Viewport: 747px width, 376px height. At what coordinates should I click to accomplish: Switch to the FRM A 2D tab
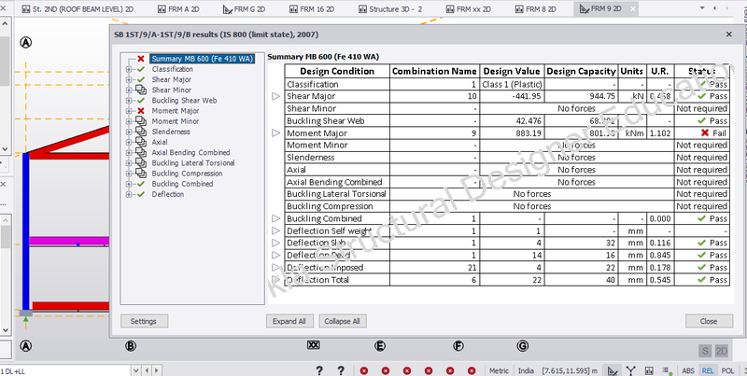[x=177, y=9]
